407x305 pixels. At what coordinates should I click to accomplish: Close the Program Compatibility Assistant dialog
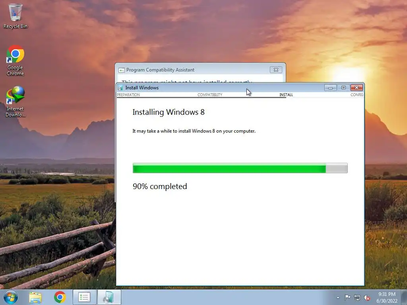276,70
